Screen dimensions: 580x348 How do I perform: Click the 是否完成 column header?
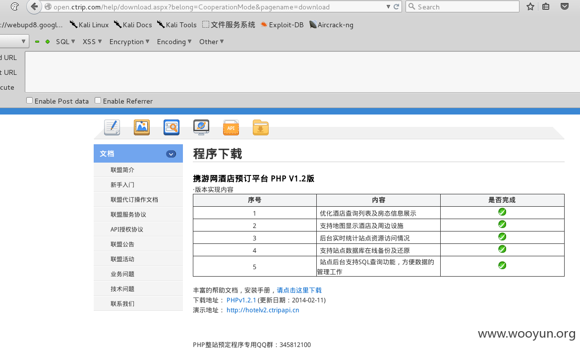[502, 200]
